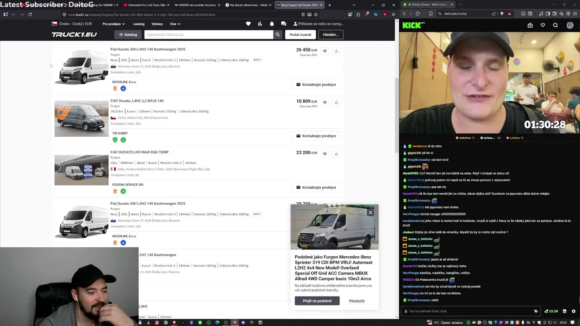The width and height of the screenshot is (580, 326).
Task: Click the orange Ducato van thumbnail
Action: (x=81, y=119)
